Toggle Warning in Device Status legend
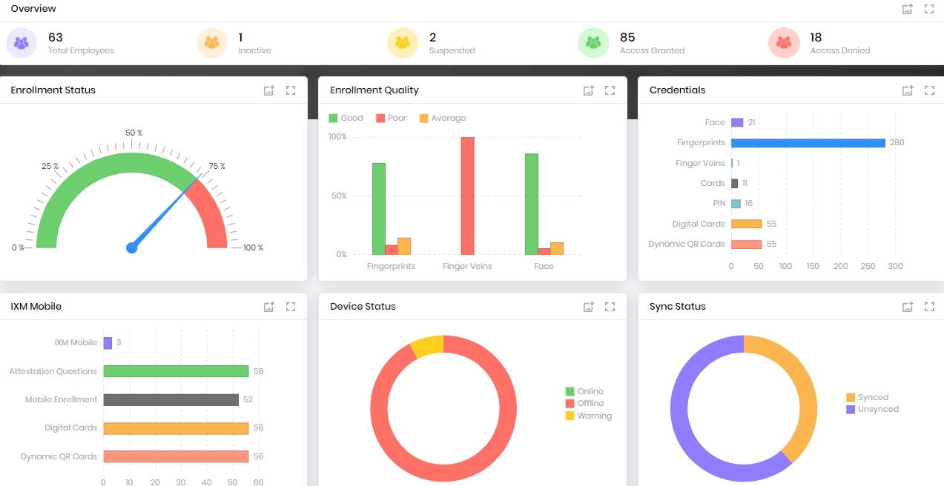This screenshot has width=944, height=486. point(589,416)
